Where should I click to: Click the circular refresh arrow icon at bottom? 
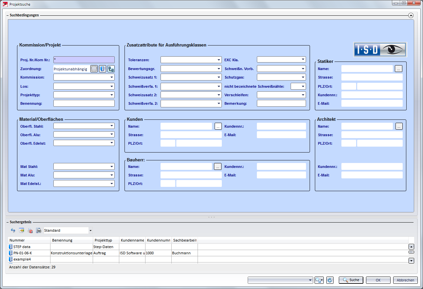[330, 280]
